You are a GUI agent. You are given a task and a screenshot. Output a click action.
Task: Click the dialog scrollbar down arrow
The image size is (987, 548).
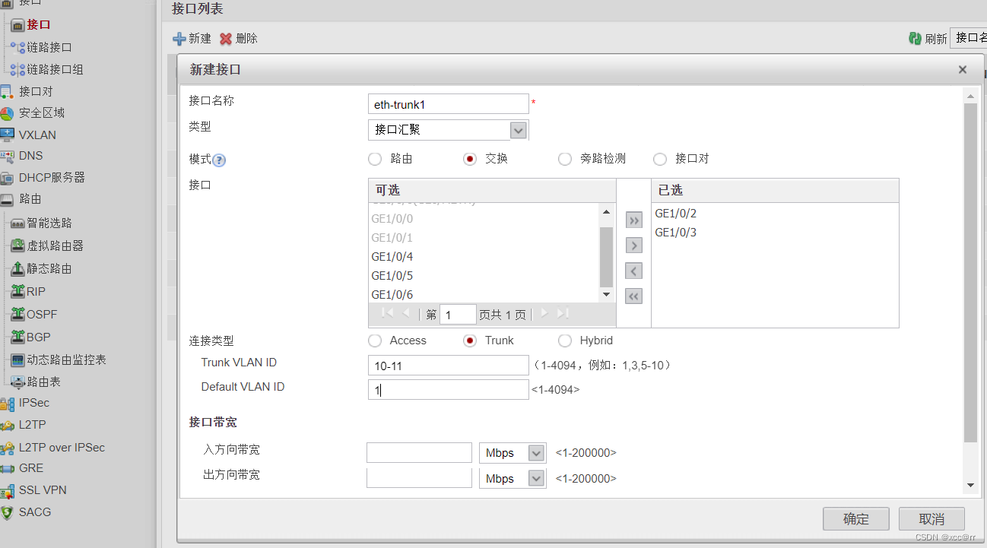click(970, 485)
